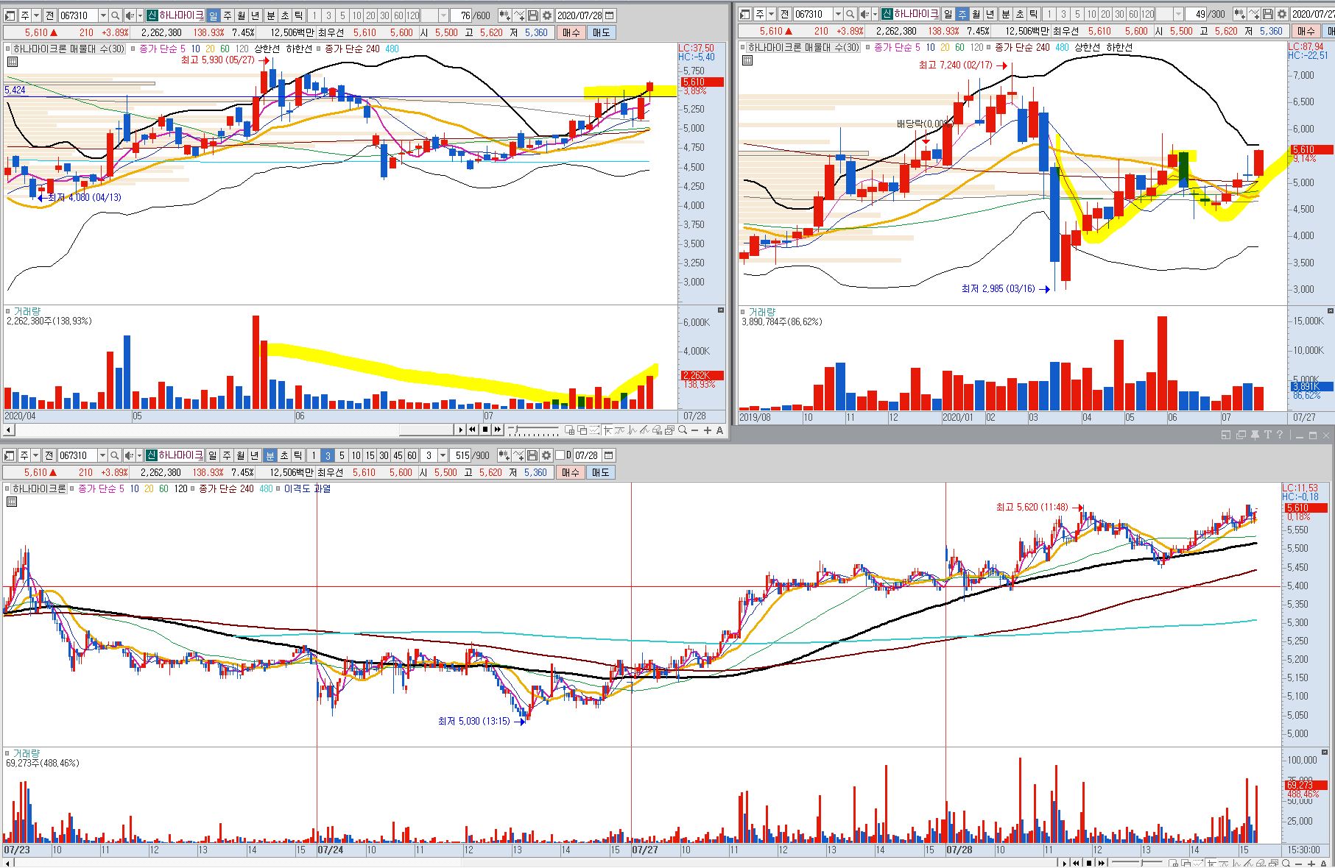Viewport: 1335px width, 868px height.
Task: Fast-forward button in daily chart playback controls
Action: click(498, 430)
